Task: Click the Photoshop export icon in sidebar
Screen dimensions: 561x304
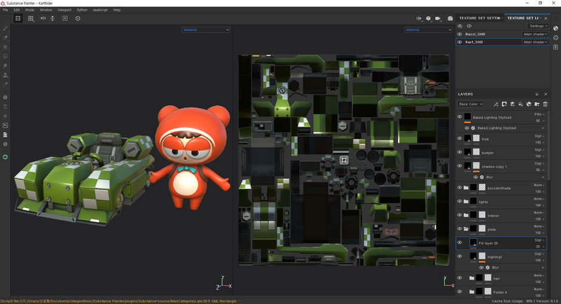Action: [x=5, y=125]
